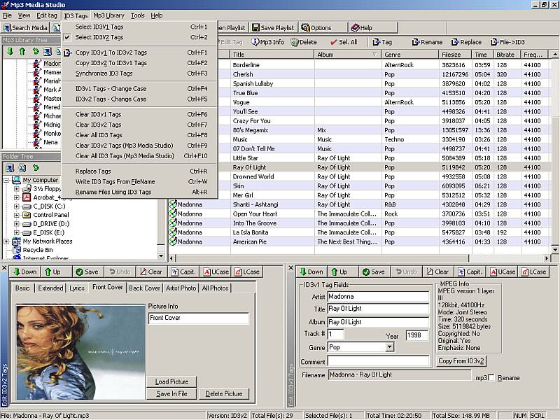
Task: Click the Ray Of Light cover thumbnail
Action: click(x=80, y=352)
